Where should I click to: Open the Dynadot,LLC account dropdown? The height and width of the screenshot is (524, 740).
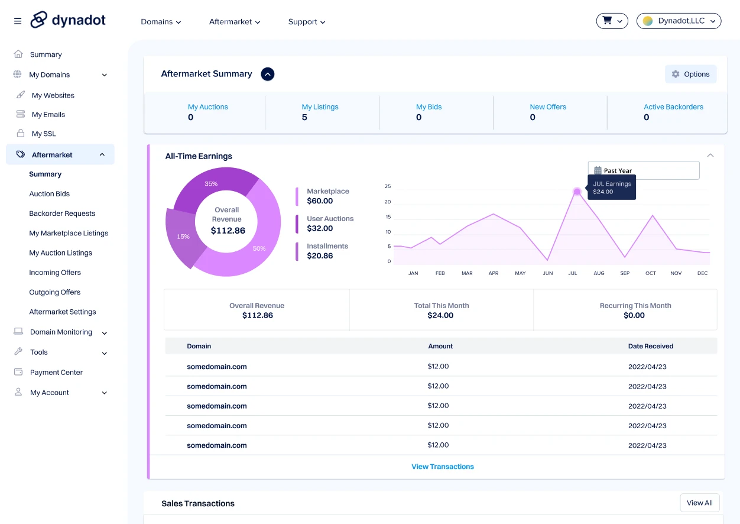(679, 21)
